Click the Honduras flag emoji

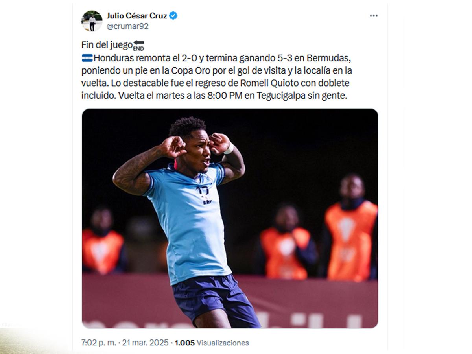(87, 58)
